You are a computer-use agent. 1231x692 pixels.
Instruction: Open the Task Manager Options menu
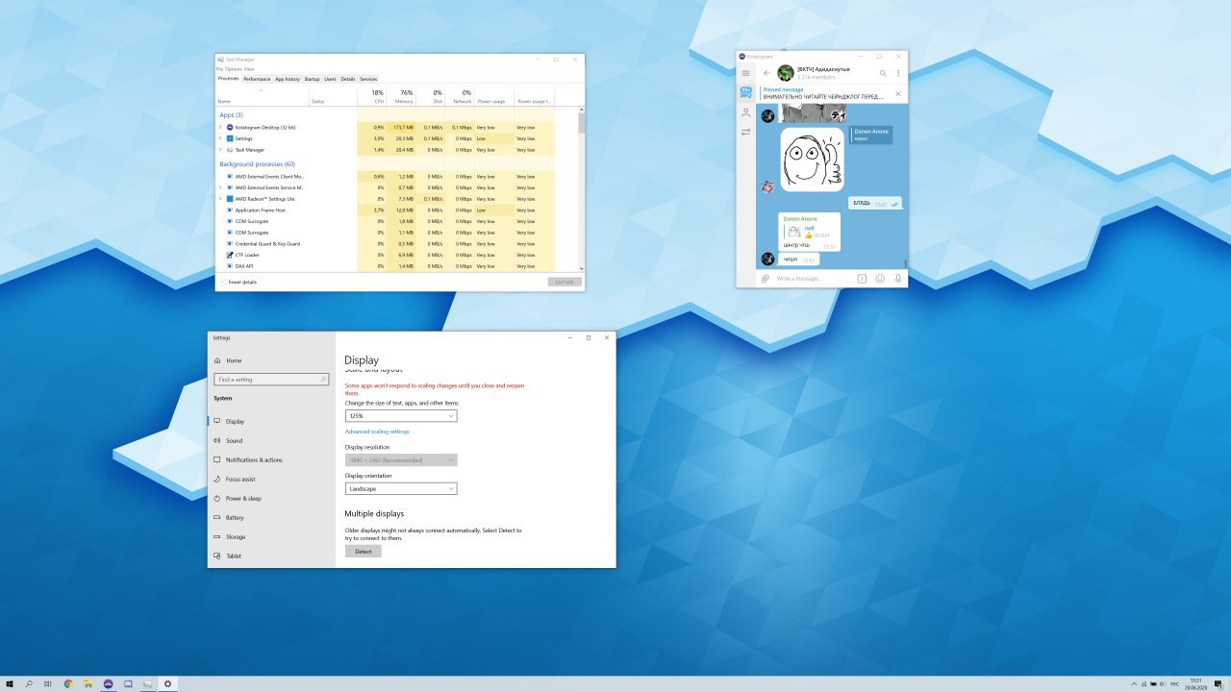click(233, 69)
